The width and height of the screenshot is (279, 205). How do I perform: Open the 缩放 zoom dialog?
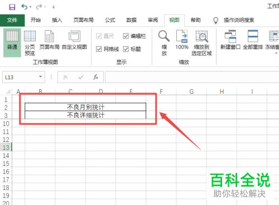(164, 43)
